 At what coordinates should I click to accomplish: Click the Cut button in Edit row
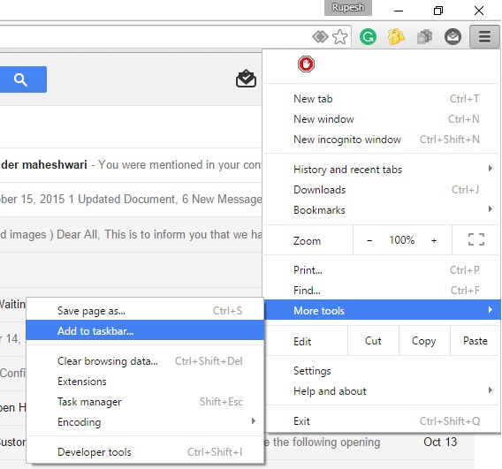pyautogui.click(x=373, y=341)
